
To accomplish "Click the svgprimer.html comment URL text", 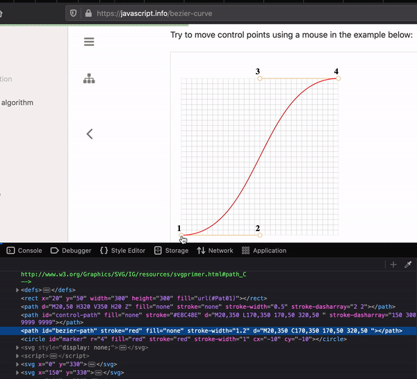I will coord(133,274).
